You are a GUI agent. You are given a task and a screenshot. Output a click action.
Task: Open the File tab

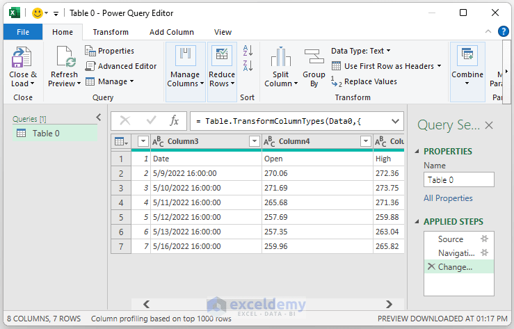pyautogui.click(x=23, y=32)
